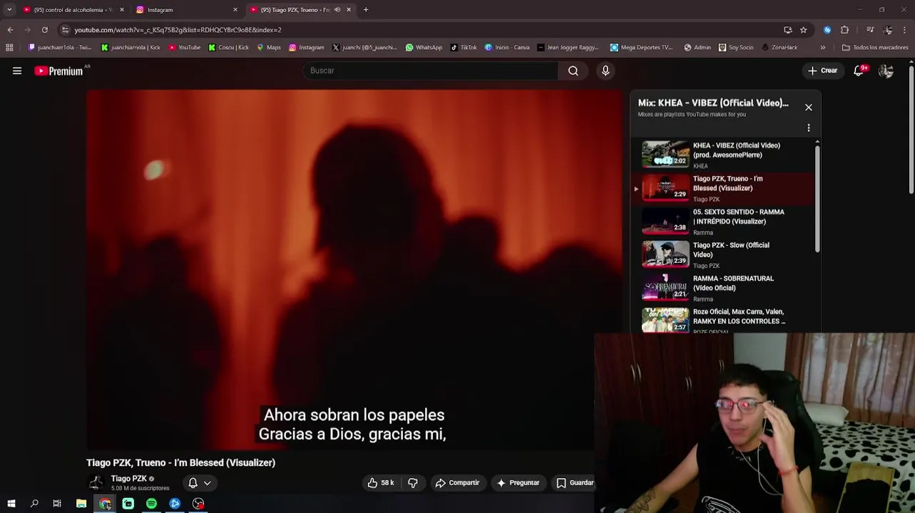915x513 pixels.
Task: Play RAMMA - SOBRENATURAL playlist item
Action: (725, 288)
